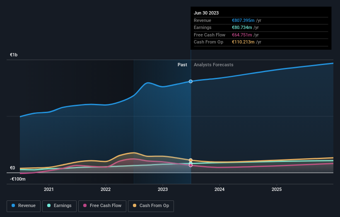Toggle the Free Cash Flow legend series
The height and width of the screenshot is (217, 340).
[102, 206]
